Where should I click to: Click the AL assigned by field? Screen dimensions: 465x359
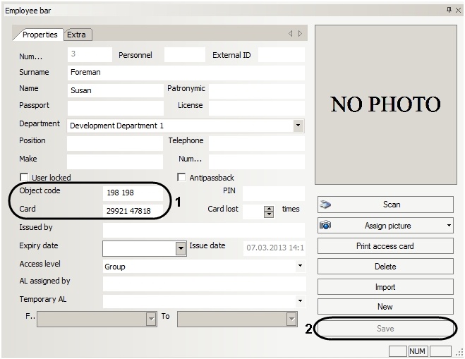pyautogui.click(x=205, y=284)
